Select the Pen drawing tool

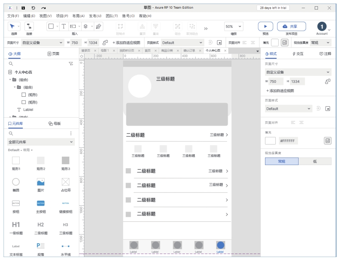(x=99, y=26)
